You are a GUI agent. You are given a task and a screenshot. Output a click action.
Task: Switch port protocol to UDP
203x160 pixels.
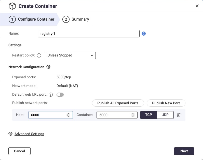[165, 115]
